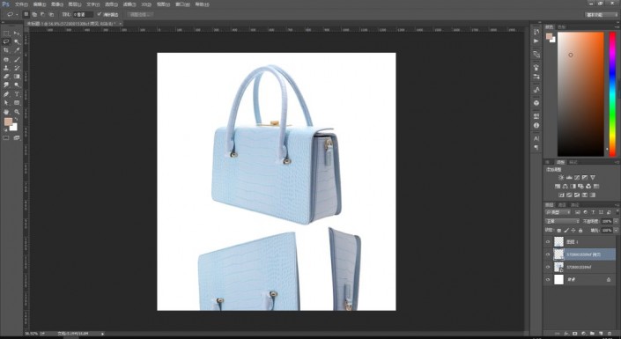Open the layer fill 100% dropdown arrow
Viewport: 621px width, 339px height.
(616, 230)
